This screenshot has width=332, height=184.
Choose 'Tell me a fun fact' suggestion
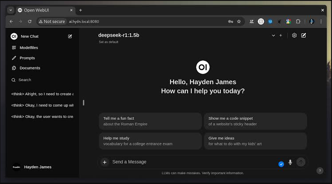click(150, 121)
